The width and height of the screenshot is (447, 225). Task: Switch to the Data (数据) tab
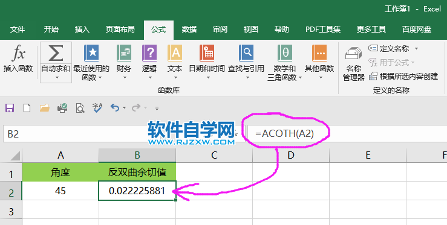[189, 30]
